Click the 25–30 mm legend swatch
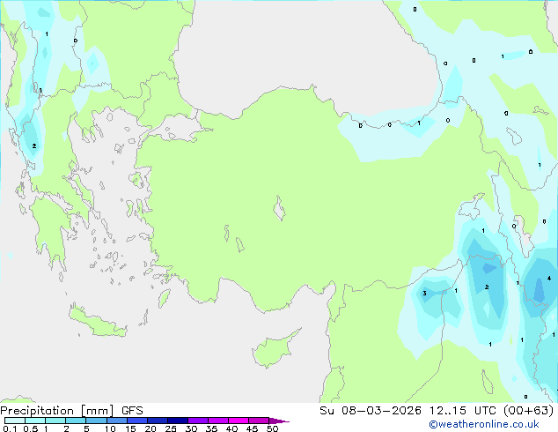Image resolution: width=558 pixels, height=432 pixels. tap(178, 421)
